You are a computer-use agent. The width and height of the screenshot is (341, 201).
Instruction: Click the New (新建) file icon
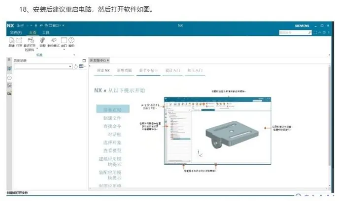click(11, 40)
